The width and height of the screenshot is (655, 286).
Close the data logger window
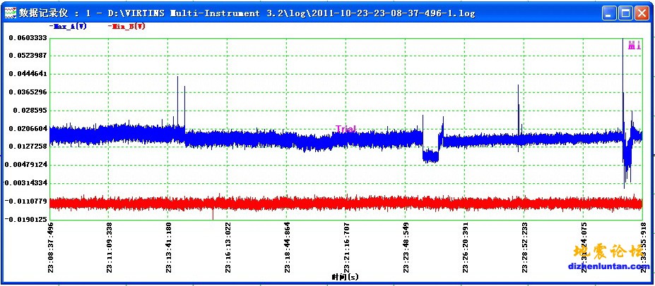[x=642, y=13]
